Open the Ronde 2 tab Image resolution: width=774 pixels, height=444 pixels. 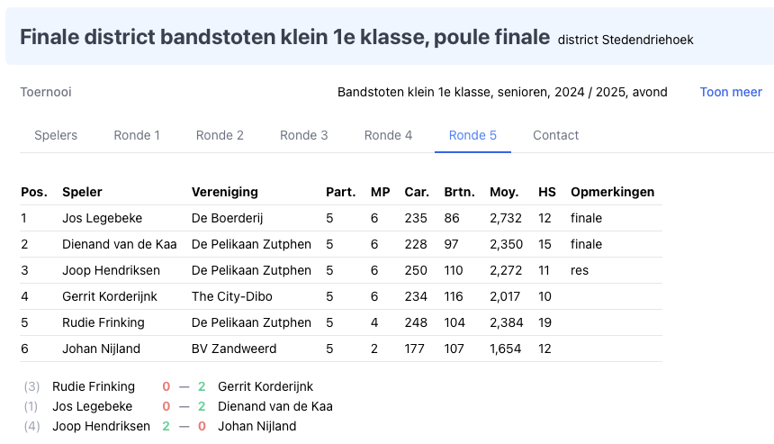click(x=220, y=135)
